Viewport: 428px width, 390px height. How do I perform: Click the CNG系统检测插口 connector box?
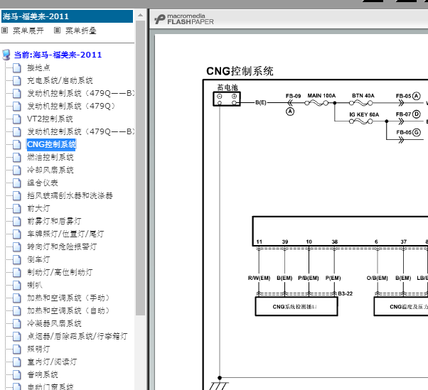(x=296, y=306)
